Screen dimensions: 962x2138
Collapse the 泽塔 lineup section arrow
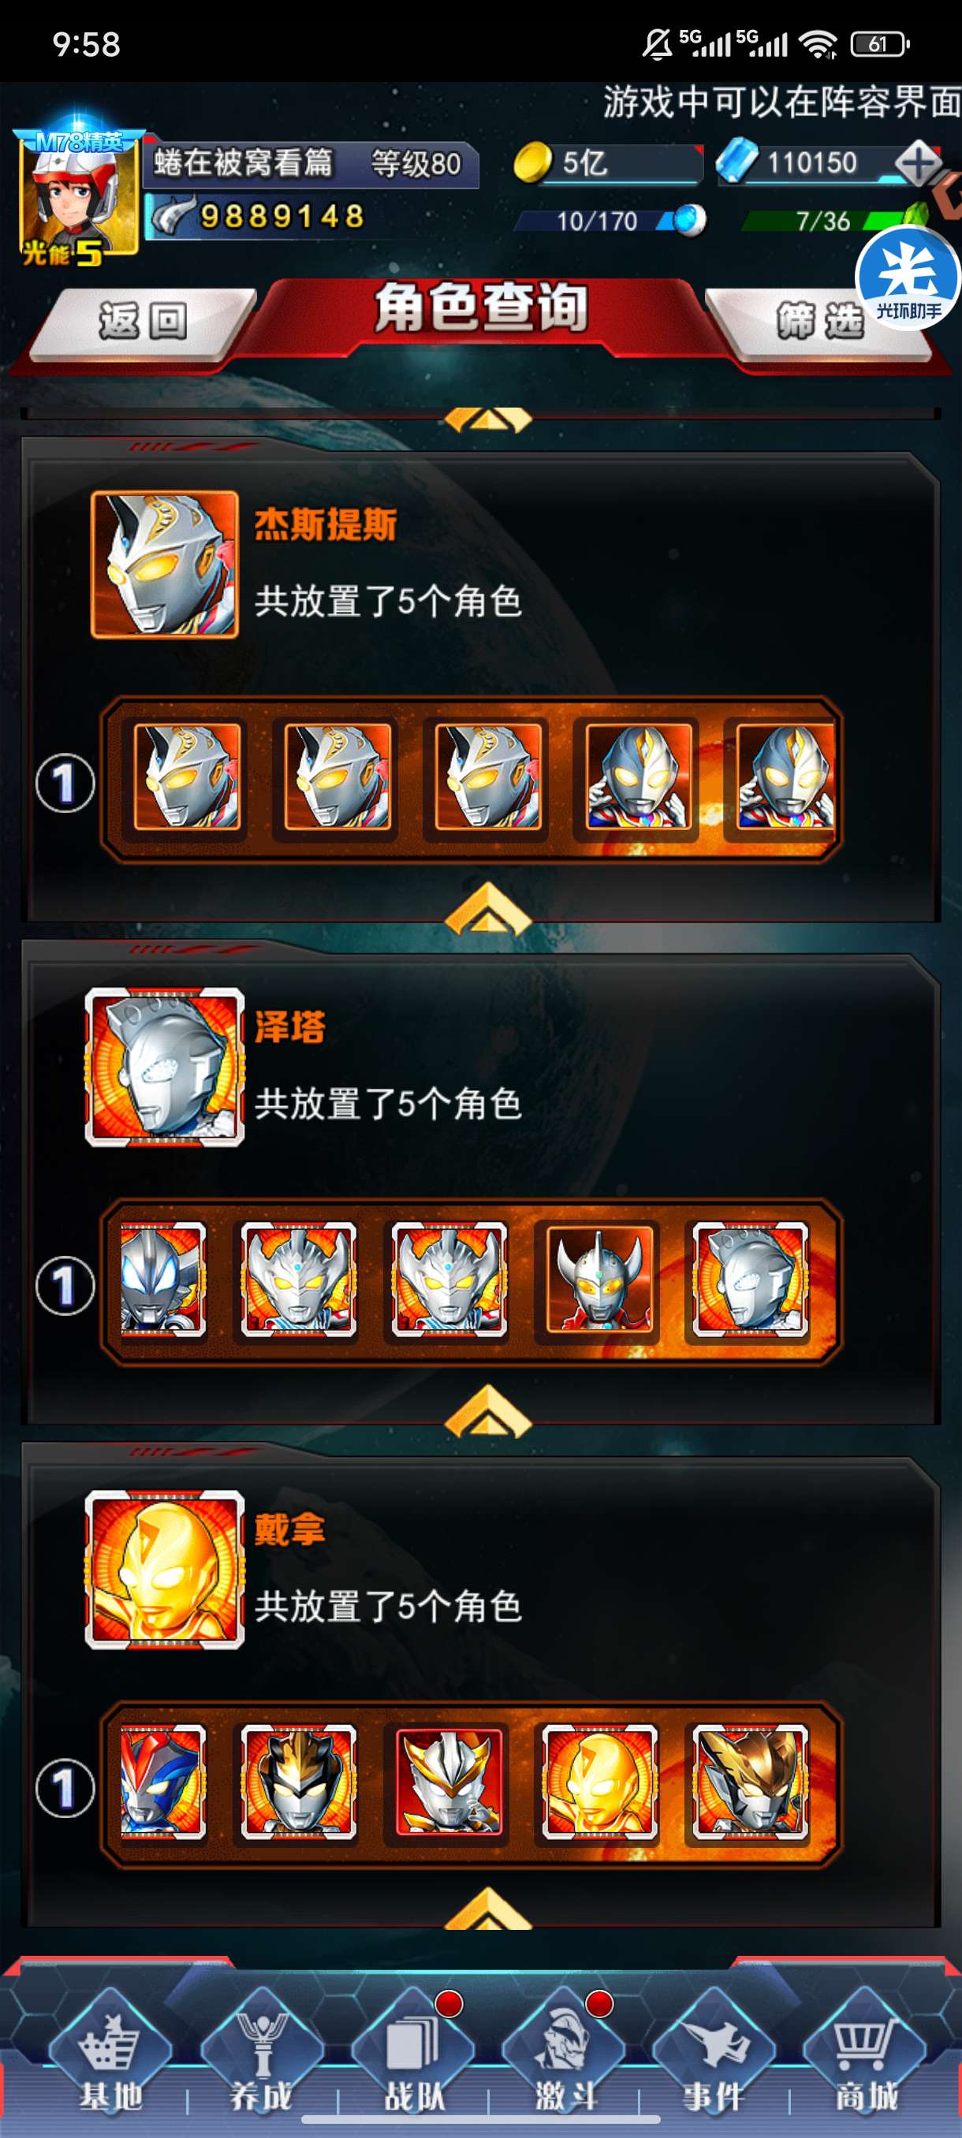[x=488, y=1411]
